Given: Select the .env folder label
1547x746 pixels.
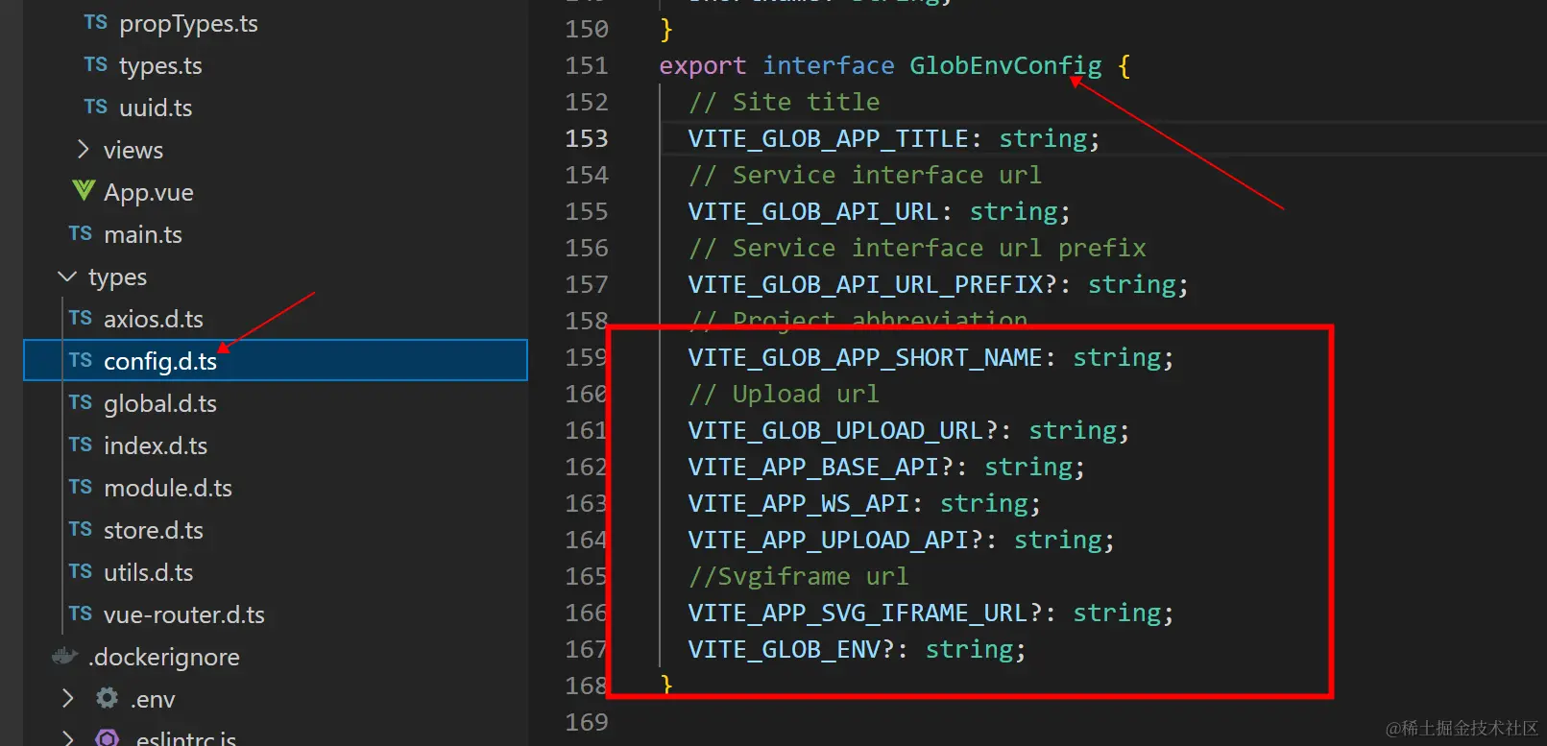Looking at the screenshot, I should (153, 700).
